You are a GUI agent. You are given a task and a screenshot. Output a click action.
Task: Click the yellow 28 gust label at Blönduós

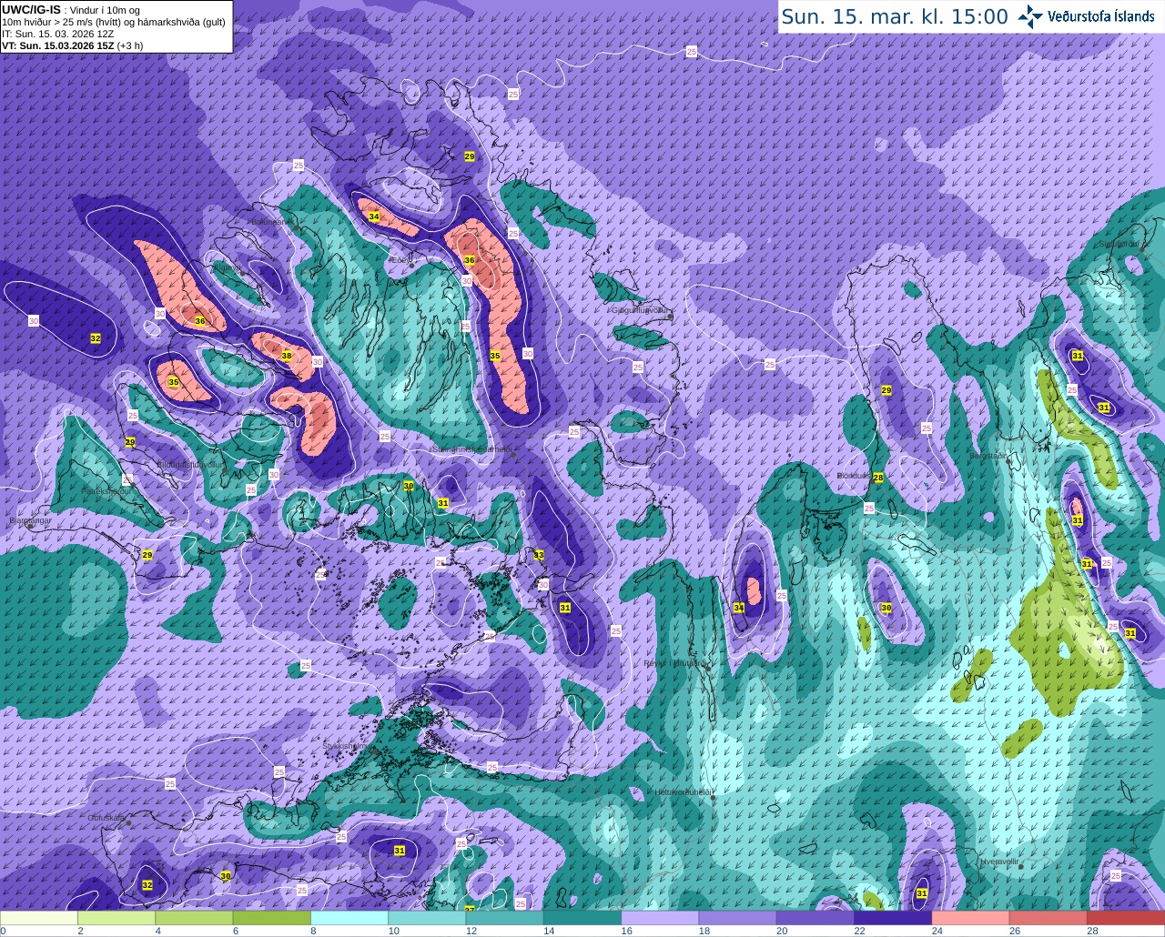click(x=878, y=478)
